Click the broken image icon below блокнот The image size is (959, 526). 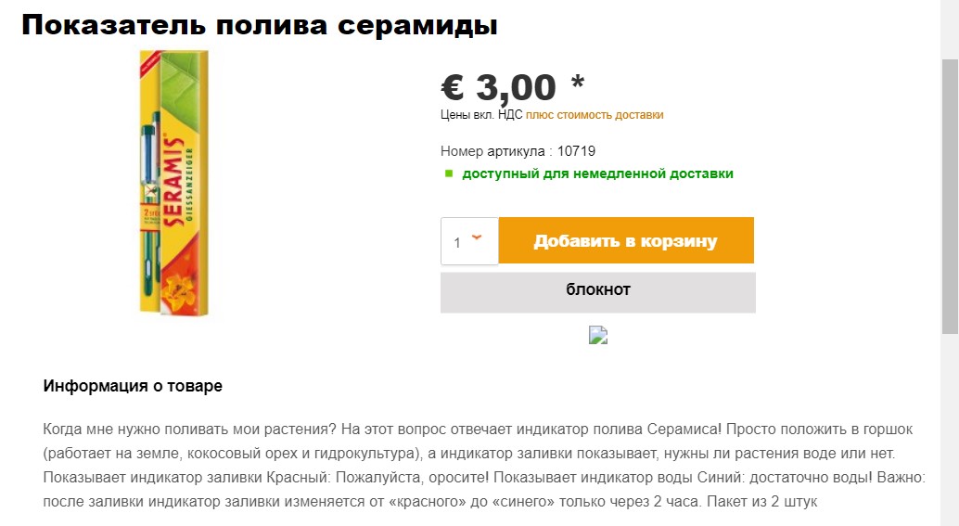(x=598, y=335)
